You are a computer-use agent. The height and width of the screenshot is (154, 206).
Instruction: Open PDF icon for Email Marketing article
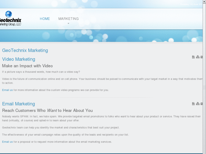click(x=193, y=104)
